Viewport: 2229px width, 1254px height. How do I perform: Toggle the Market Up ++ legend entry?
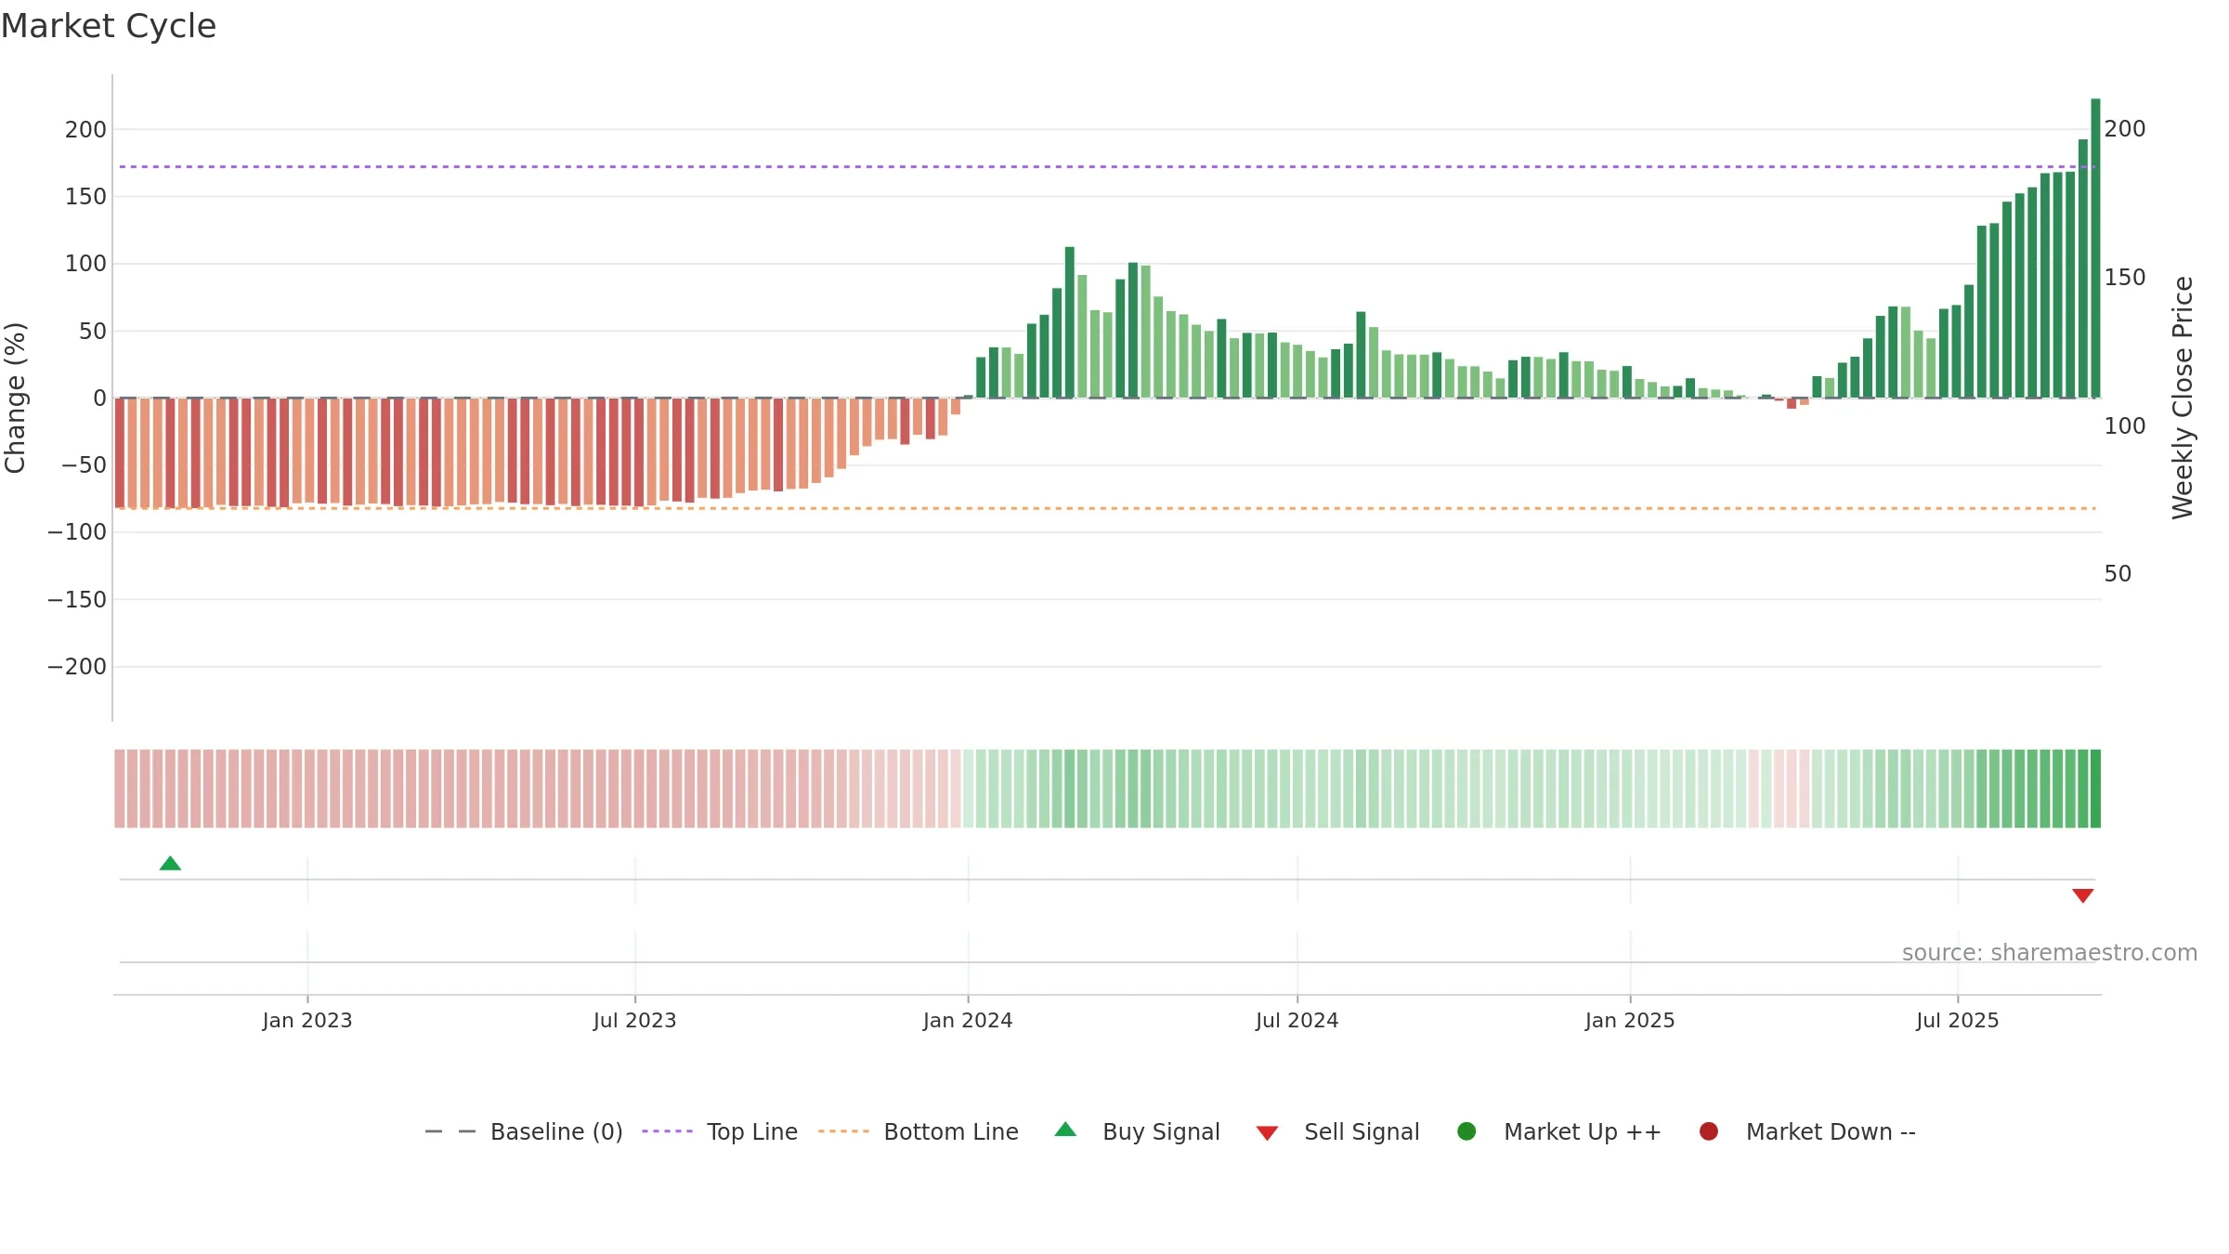(x=1559, y=1132)
